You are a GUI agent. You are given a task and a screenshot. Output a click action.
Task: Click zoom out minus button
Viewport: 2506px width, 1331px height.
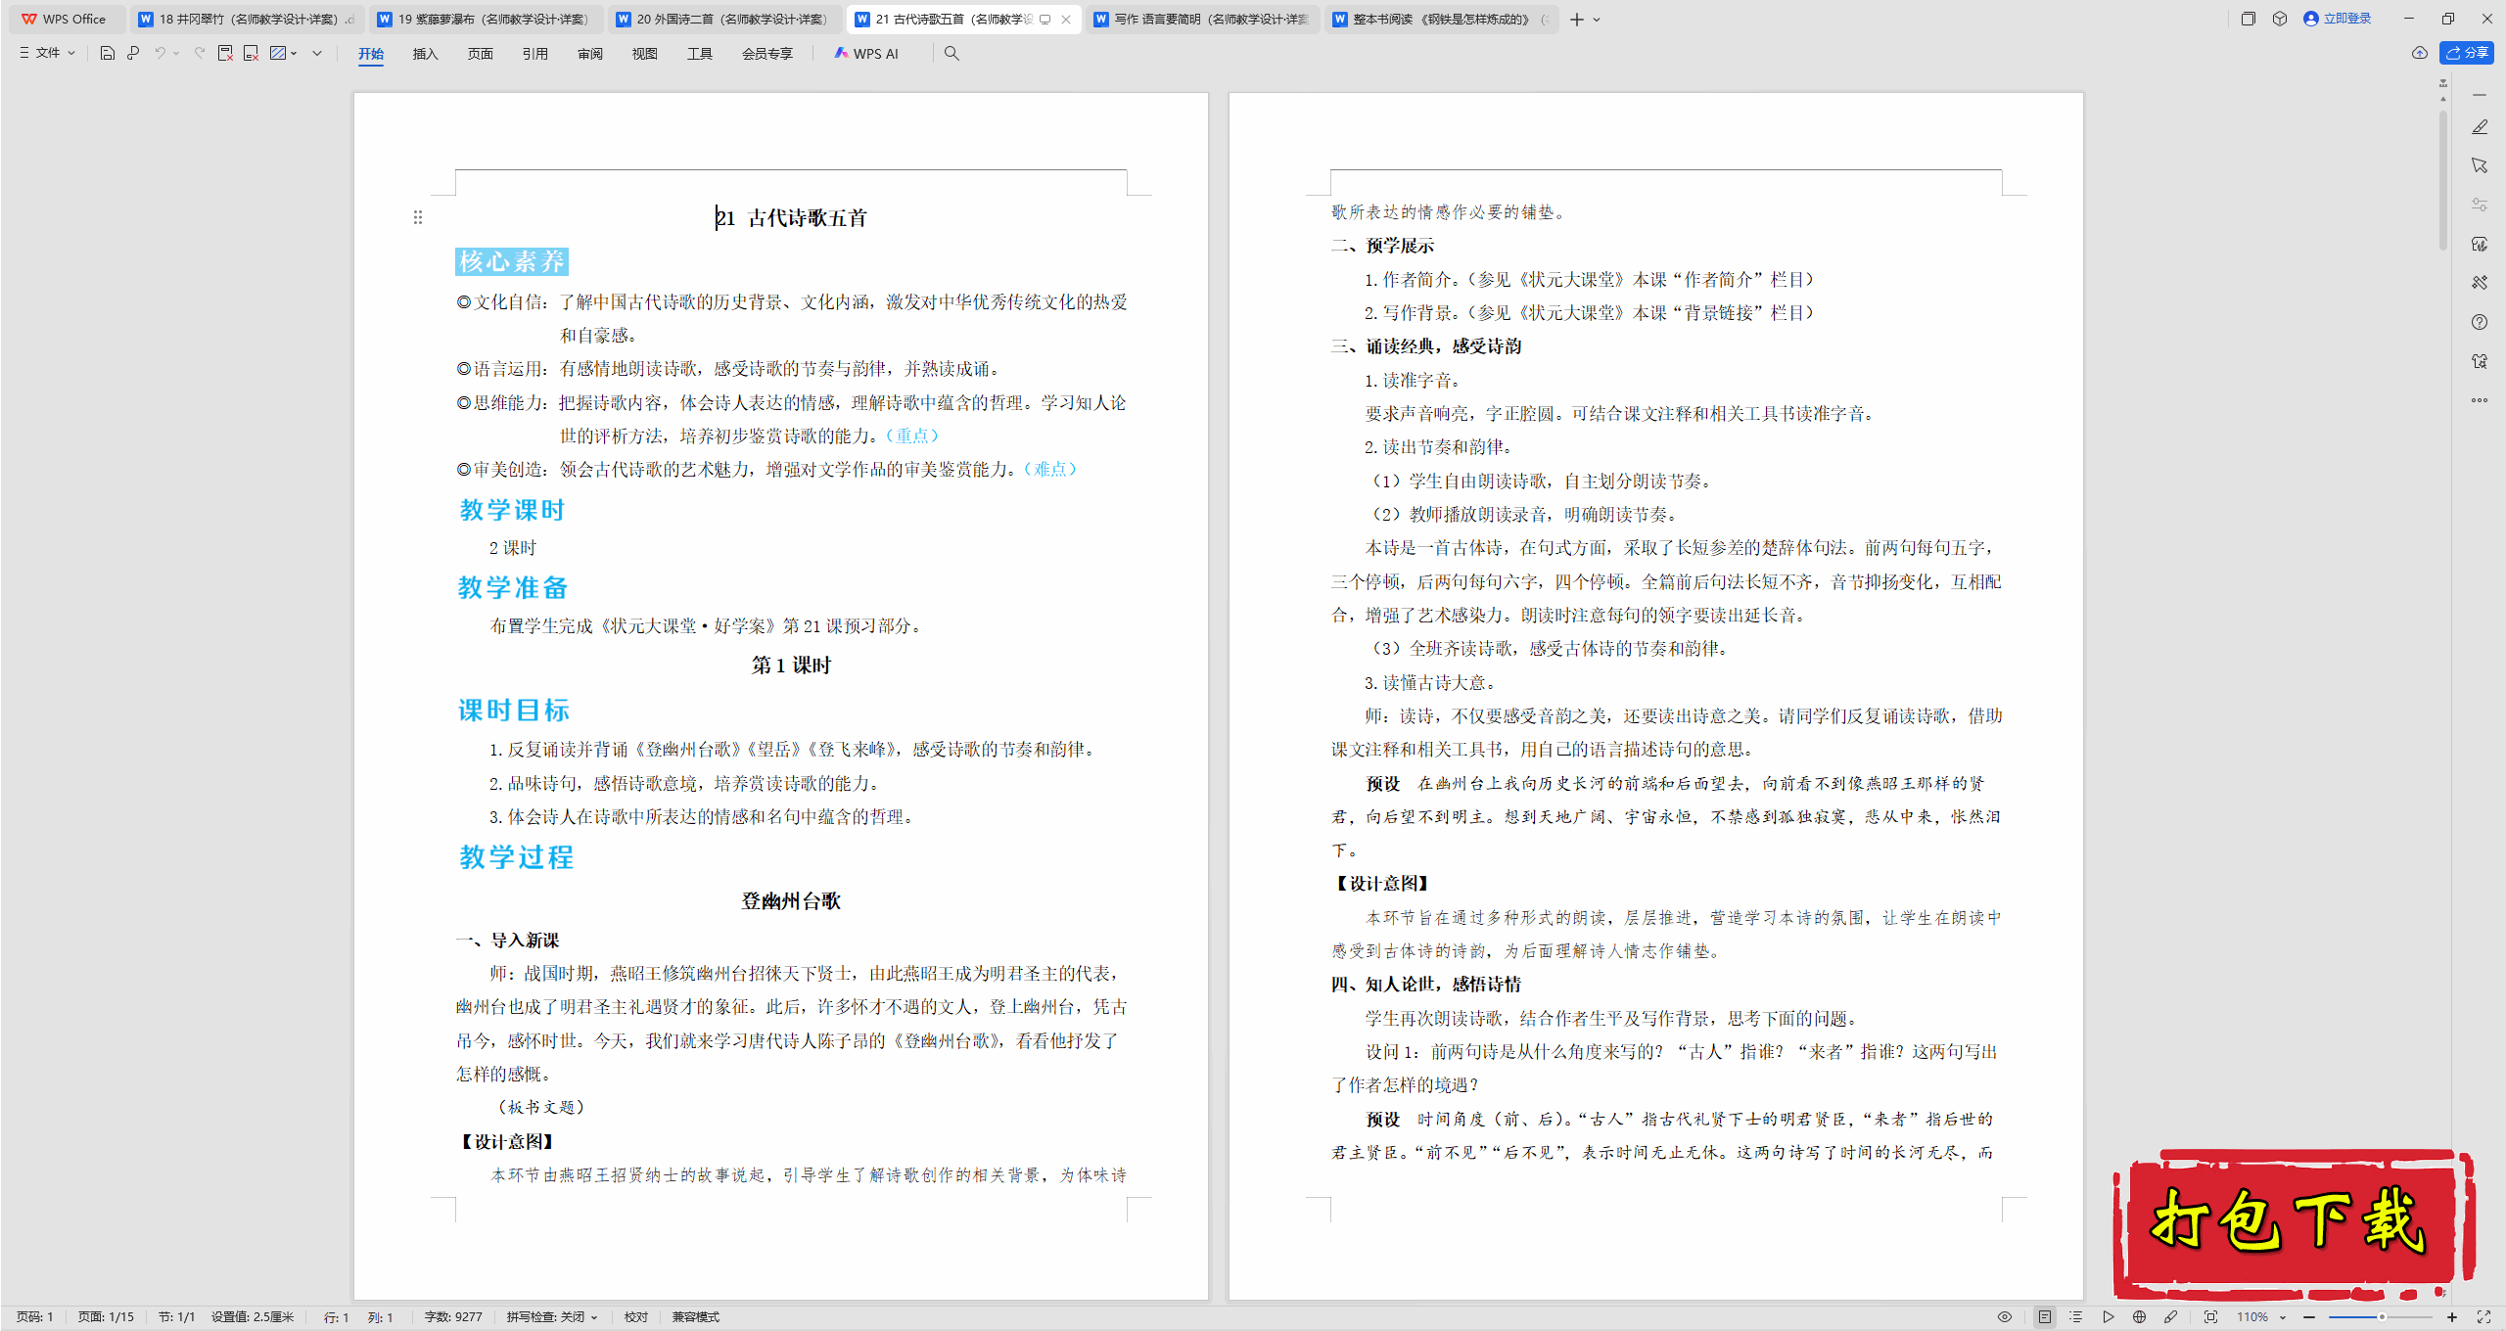2309,1317
